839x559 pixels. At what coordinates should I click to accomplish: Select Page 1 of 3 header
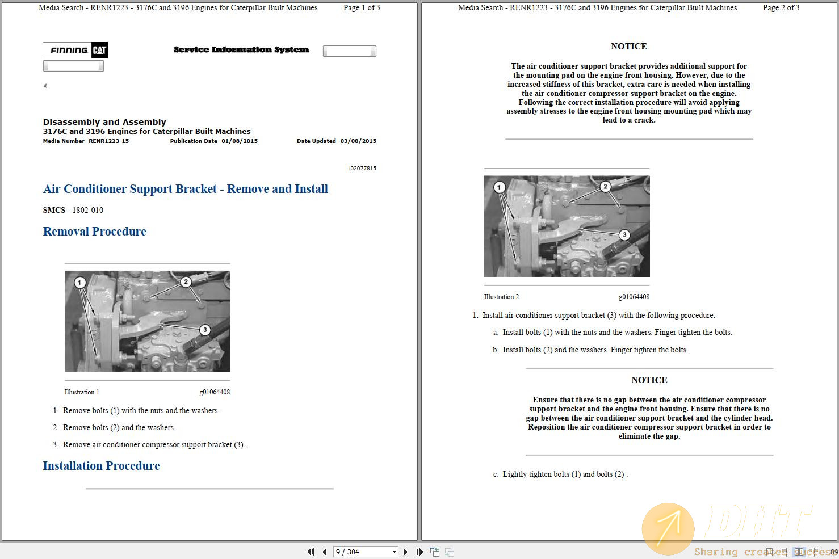click(362, 8)
